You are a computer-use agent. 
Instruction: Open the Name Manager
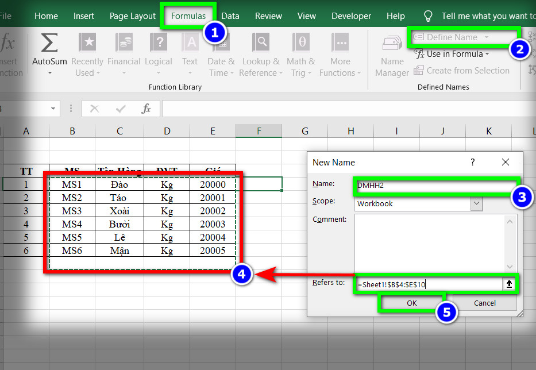point(392,56)
